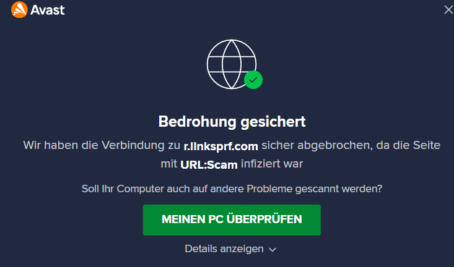
Task: Click the orange Avast logo icon
Action: [x=19, y=9]
